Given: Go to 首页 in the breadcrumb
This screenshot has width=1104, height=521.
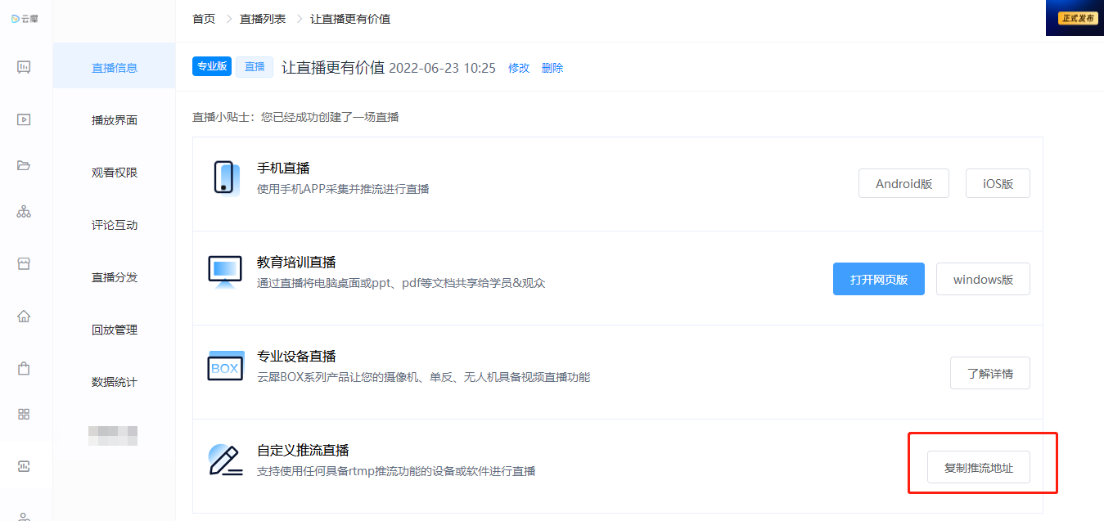Looking at the screenshot, I should (x=204, y=19).
